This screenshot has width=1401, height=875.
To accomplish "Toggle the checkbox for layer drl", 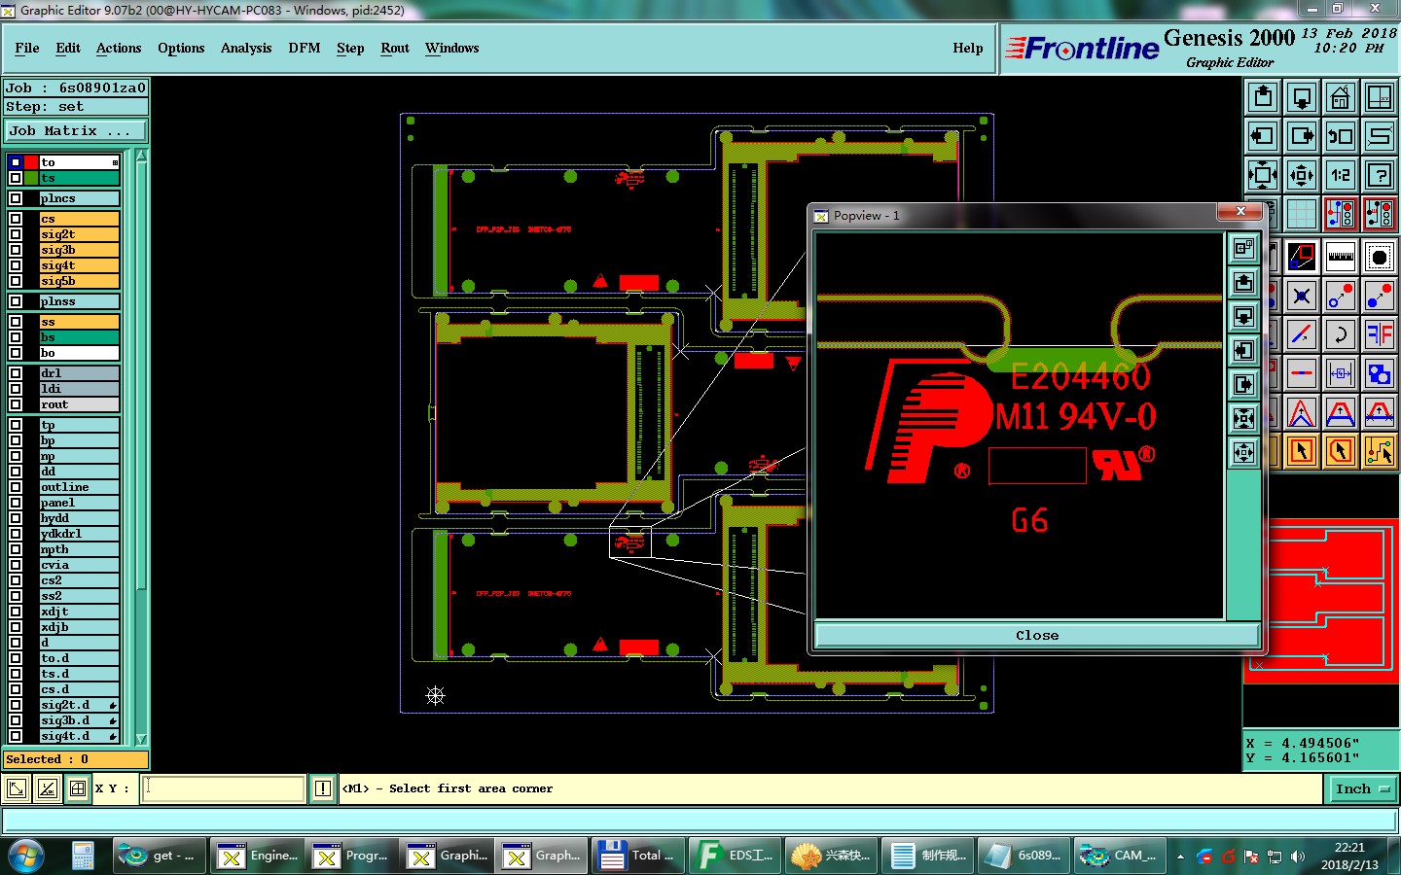I will tap(16, 373).
